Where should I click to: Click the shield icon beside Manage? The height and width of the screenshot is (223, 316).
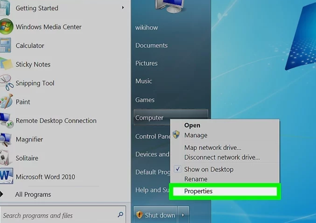tap(176, 135)
